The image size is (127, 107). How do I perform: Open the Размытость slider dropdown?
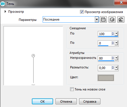pos(116,68)
